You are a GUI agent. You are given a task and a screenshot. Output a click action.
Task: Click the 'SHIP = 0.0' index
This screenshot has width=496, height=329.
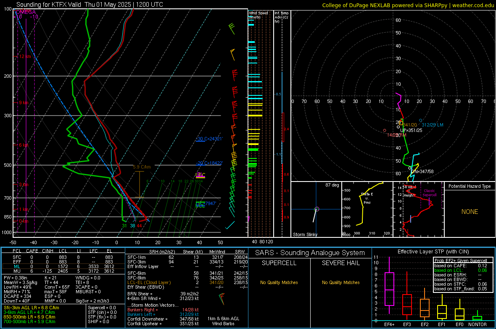98,321
